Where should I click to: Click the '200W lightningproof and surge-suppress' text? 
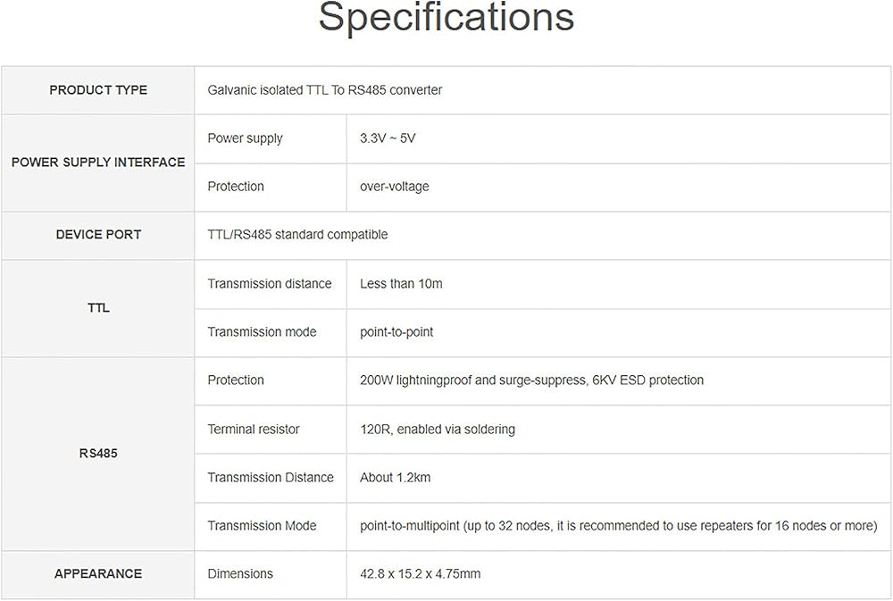(x=472, y=380)
